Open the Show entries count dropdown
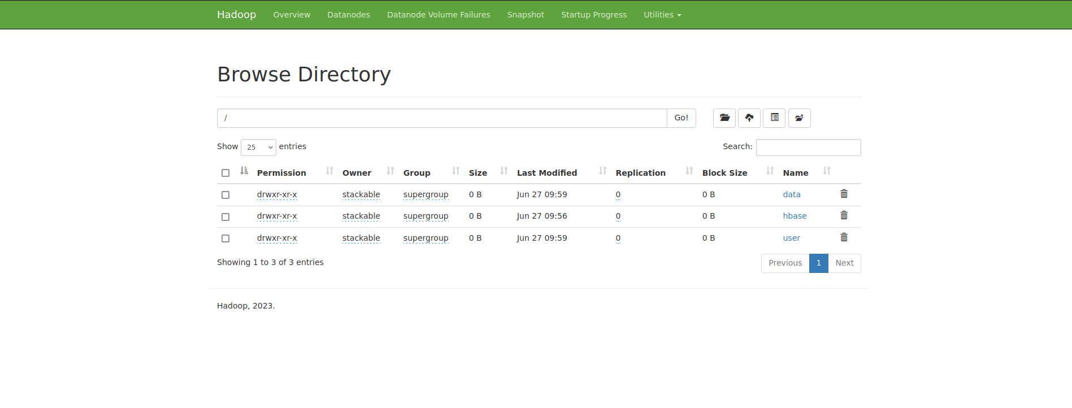1072x408 pixels. [x=258, y=147]
